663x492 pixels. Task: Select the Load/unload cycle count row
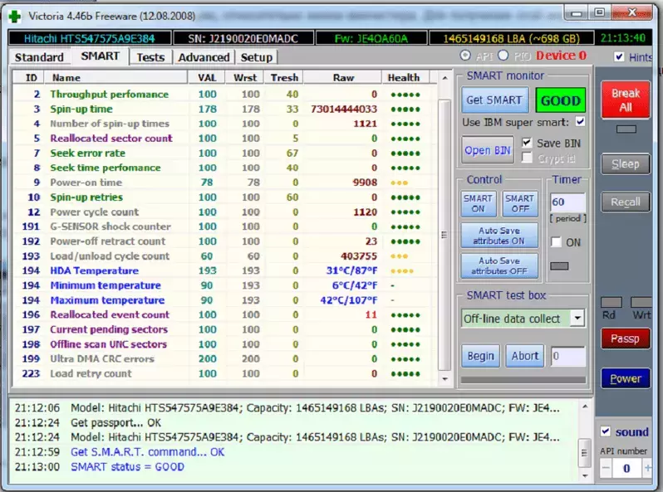225,256
